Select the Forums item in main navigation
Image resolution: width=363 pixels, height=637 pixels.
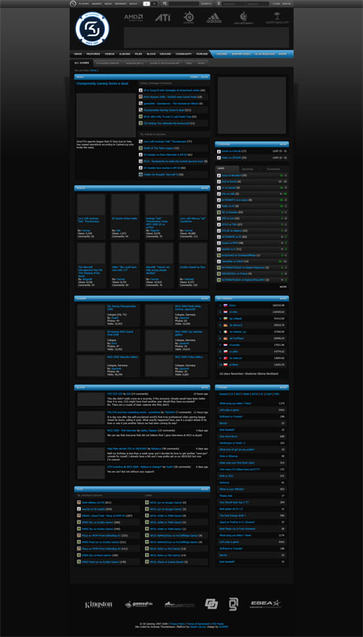coord(202,53)
